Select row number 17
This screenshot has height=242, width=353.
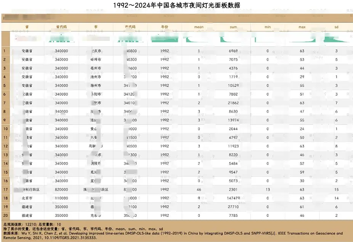5,189
